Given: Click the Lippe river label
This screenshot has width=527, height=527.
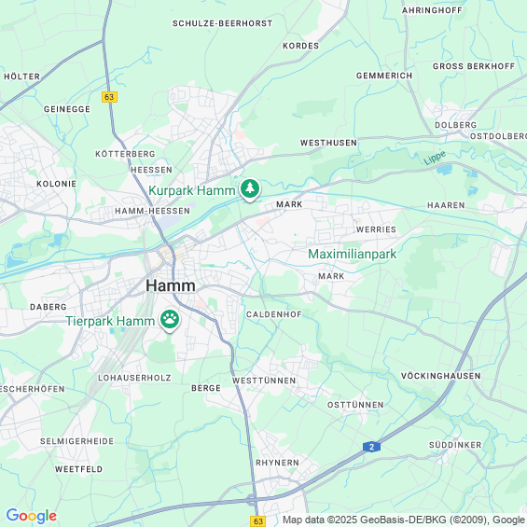Looking at the screenshot, I should pos(435,158).
